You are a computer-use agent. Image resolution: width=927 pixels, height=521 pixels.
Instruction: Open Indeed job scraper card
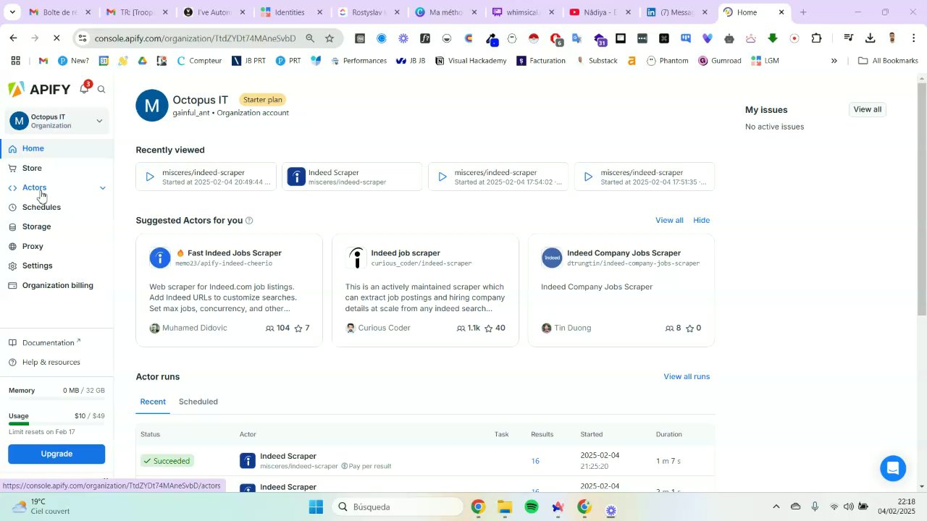point(425,290)
